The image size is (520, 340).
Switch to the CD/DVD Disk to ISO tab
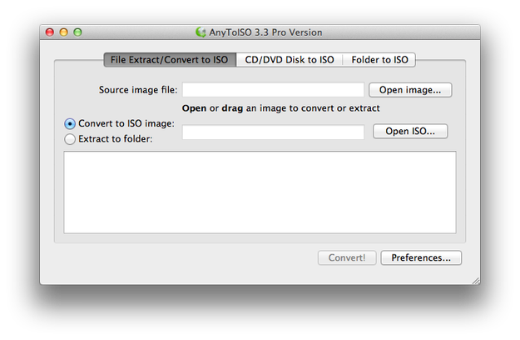pos(290,60)
